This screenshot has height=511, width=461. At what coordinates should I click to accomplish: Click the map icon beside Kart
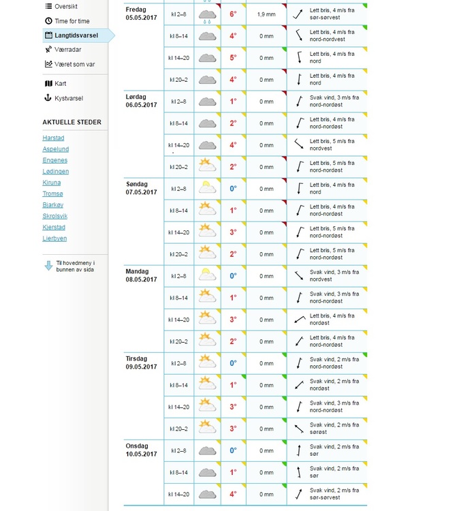[48, 83]
